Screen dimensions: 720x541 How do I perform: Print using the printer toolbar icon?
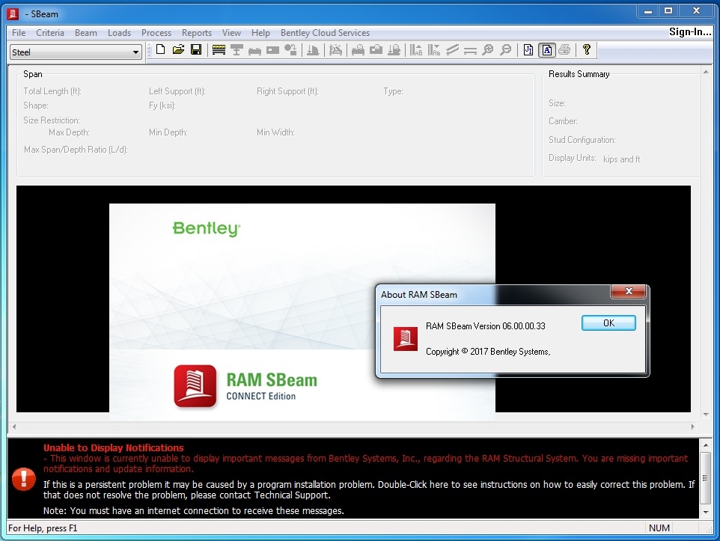[x=565, y=49]
